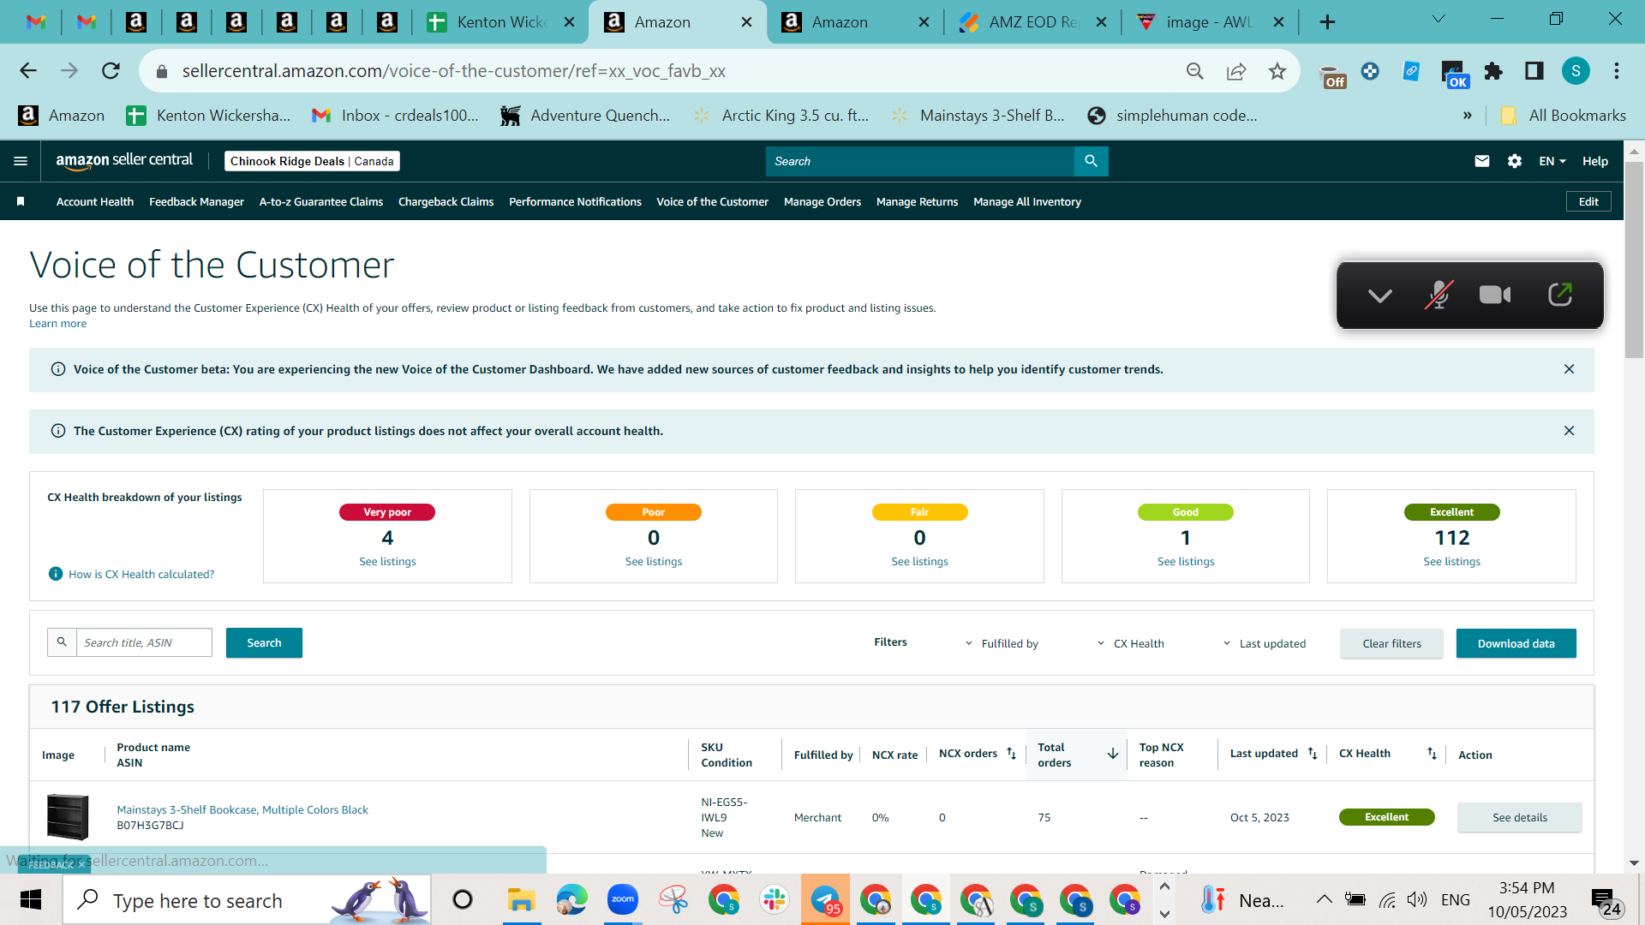Image resolution: width=1645 pixels, height=925 pixels.
Task: Open the Learn more link
Action: click(x=57, y=324)
